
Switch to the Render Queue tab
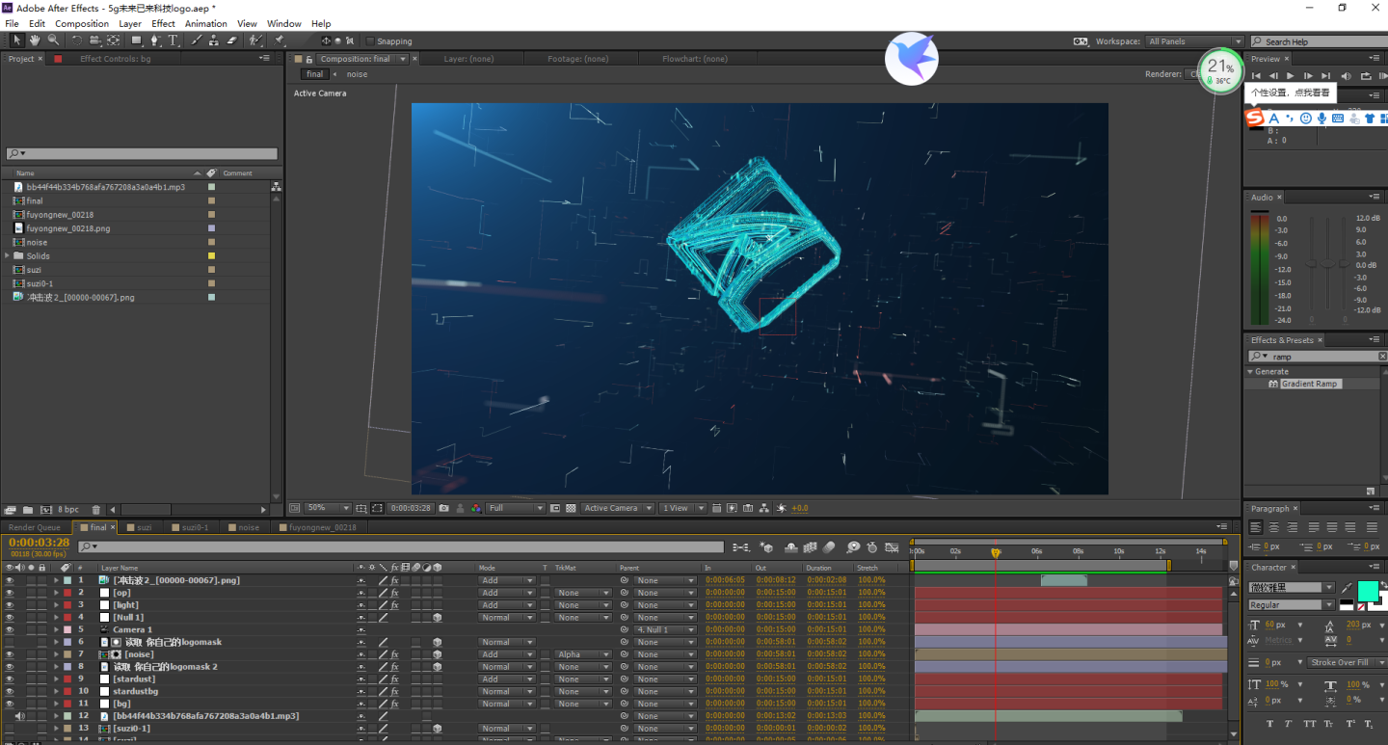34,527
